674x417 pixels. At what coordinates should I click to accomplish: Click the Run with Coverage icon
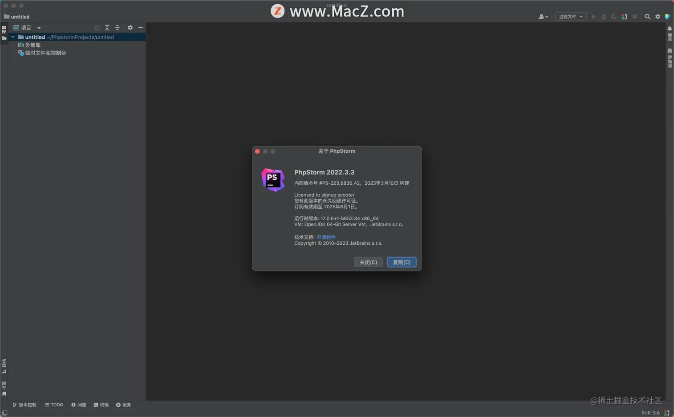click(x=614, y=16)
